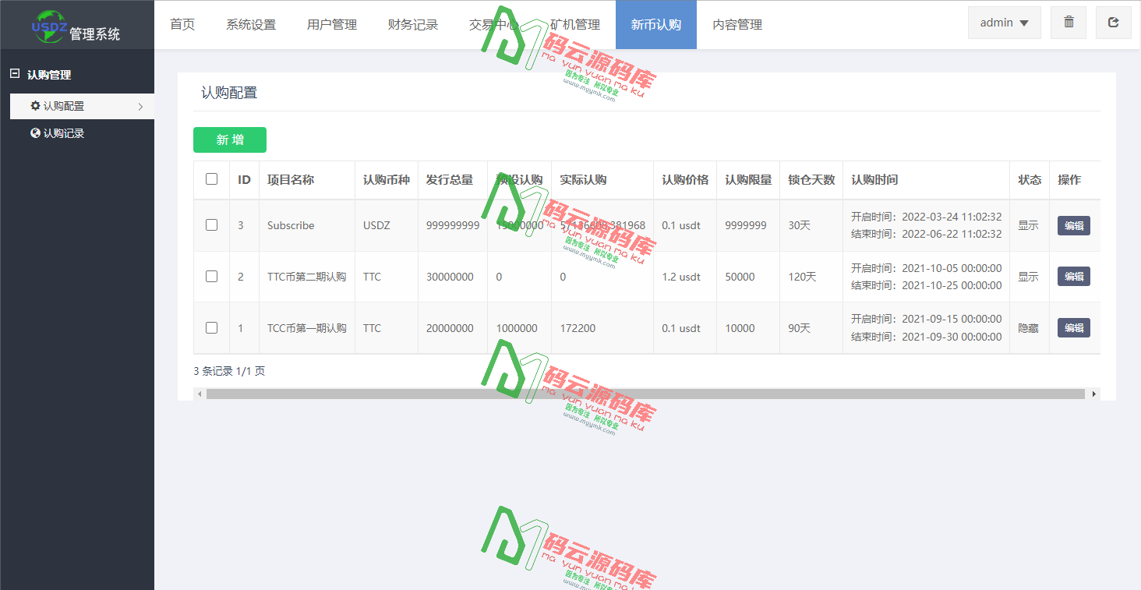Viewport: 1141px width, 590px height.
Task: Edit the TCC币第一期认购 record
Action: coord(1073,327)
